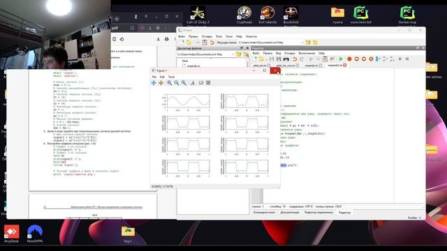Click the auto-scale magnifier in Figure 1 toolbar

tap(184, 83)
